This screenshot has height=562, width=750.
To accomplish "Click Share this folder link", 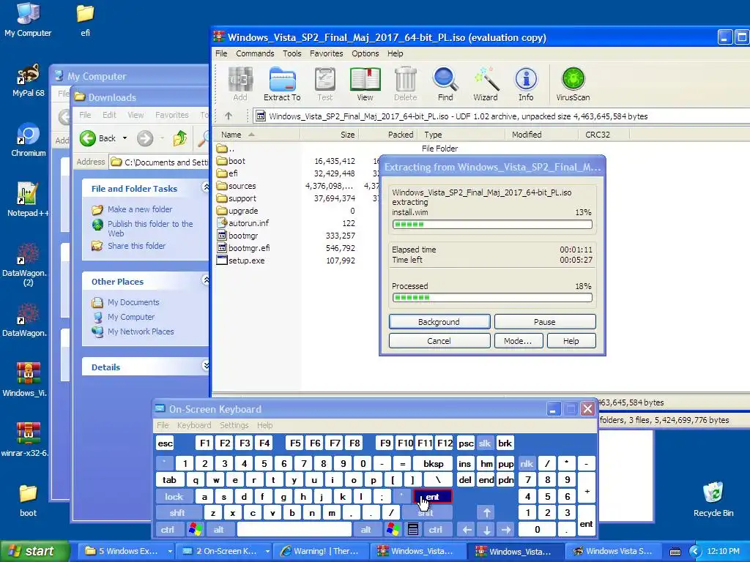I will [136, 246].
